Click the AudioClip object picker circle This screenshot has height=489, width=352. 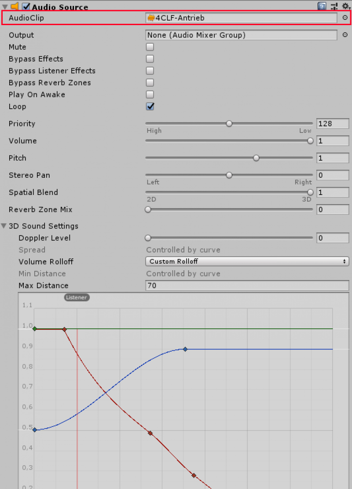[x=345, y=18]
